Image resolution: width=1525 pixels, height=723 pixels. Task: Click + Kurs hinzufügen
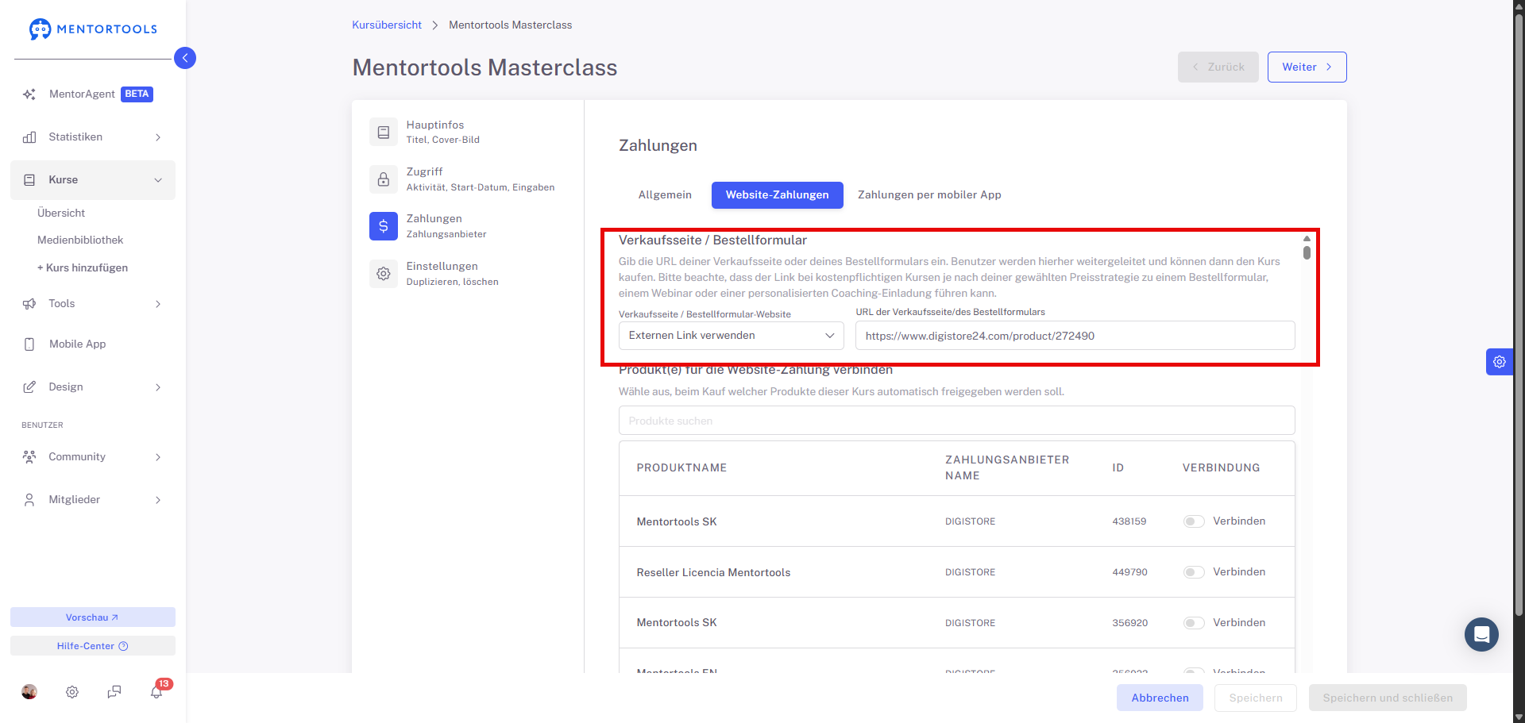tap(83, 268)
